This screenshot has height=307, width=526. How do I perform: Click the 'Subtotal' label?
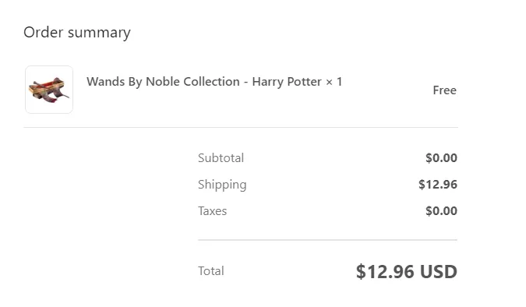(x=221, y=158)
